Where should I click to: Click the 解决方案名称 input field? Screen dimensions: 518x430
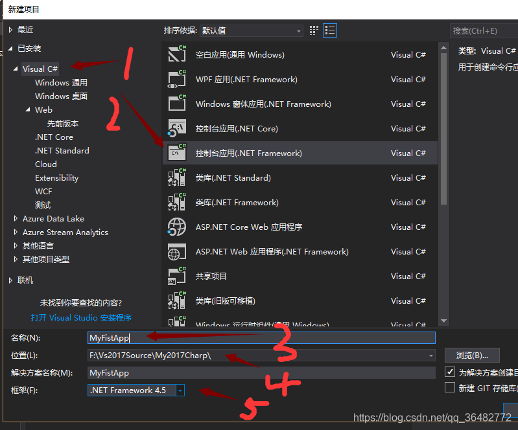[261, 373]
